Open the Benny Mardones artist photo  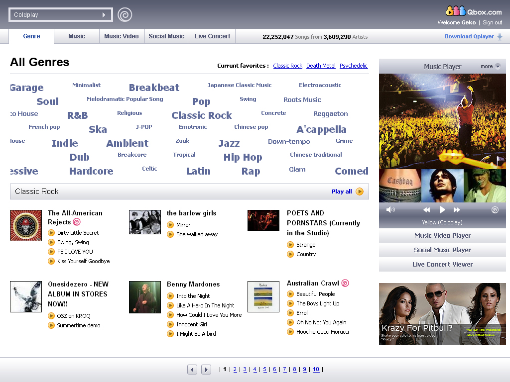(x=145, y=297)
